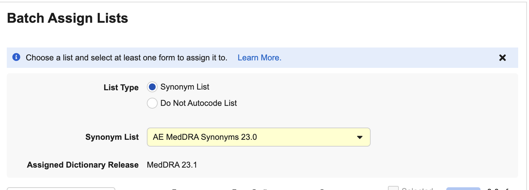Click the Batch Assign Lists heading
This screenshot has height=190, width=529.
click(67, 18)
